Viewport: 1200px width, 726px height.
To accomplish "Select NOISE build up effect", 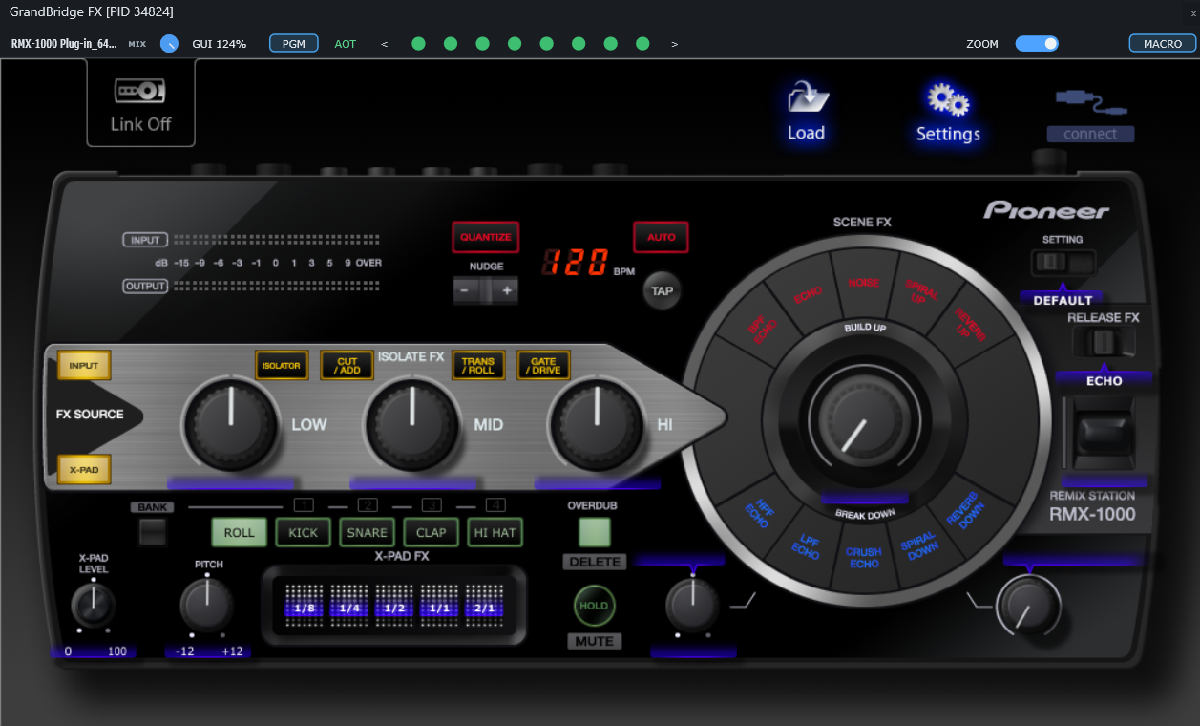I will click(864, 284).
